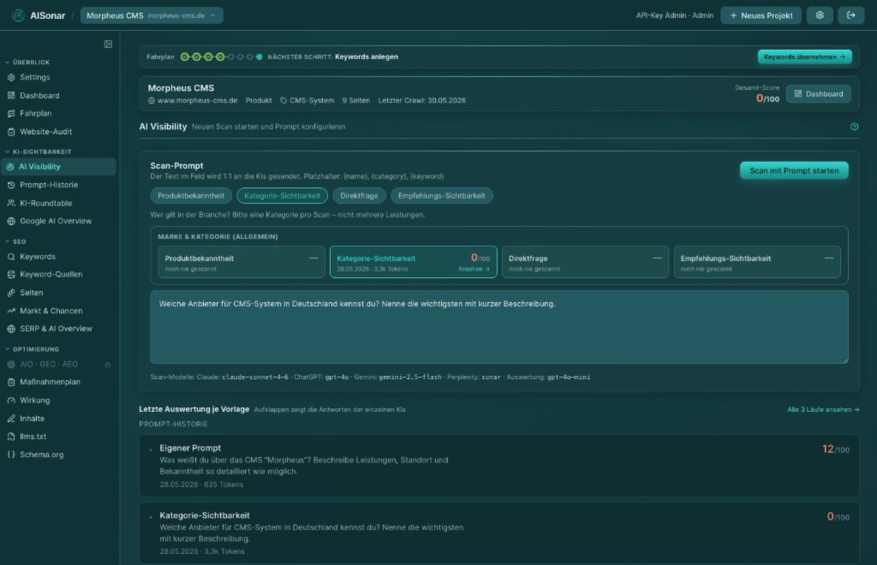Image resolution: width=877 pixels, height=565 pixels.
Task: Click the Letzter Crawl: 30.05.2026 text
Action: coord(422,100)
